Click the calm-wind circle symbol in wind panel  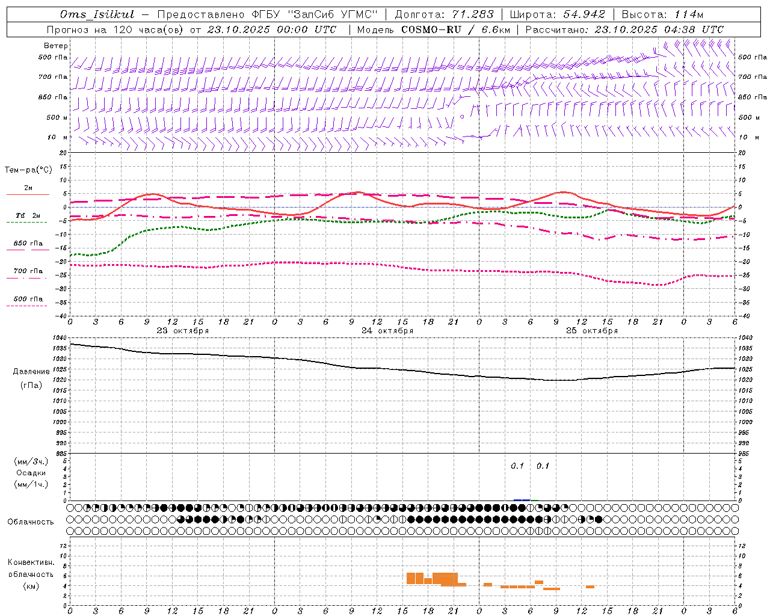tap(462, 117)
